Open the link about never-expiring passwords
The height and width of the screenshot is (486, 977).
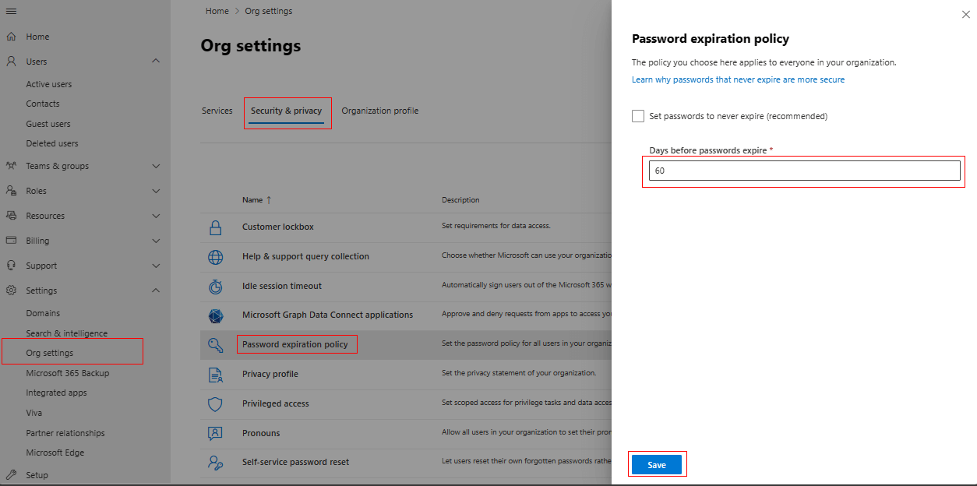(738, 79)
